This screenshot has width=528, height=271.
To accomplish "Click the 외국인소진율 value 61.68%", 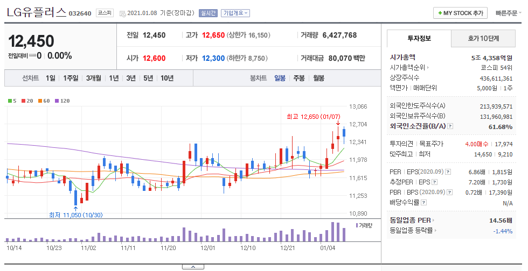I will pyautogui.click(x=501, y=127).
